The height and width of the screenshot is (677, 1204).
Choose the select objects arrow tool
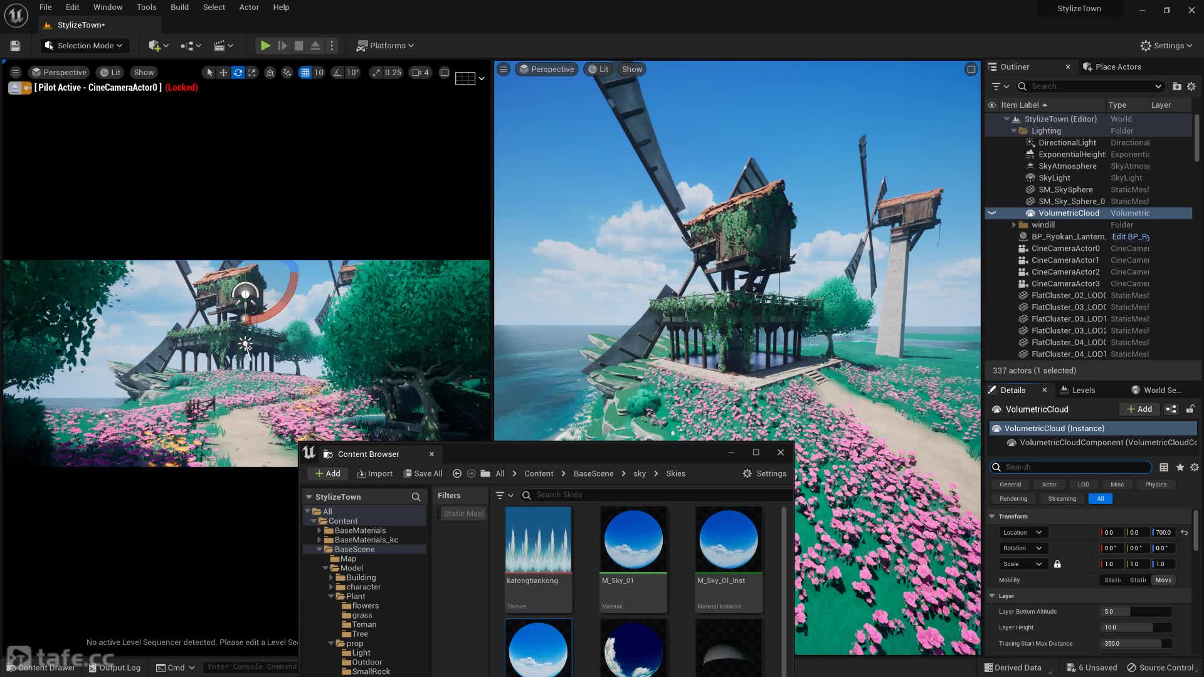209,73
